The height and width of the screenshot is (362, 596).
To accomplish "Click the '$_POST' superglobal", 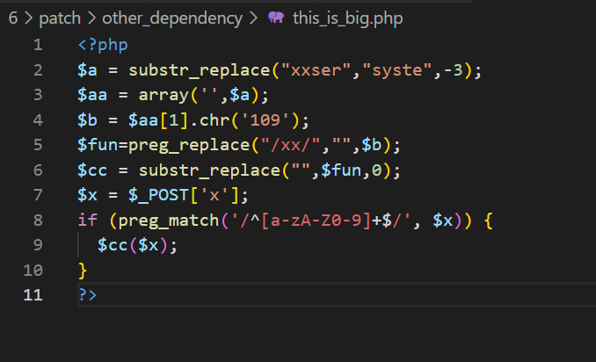I will 158,195.
